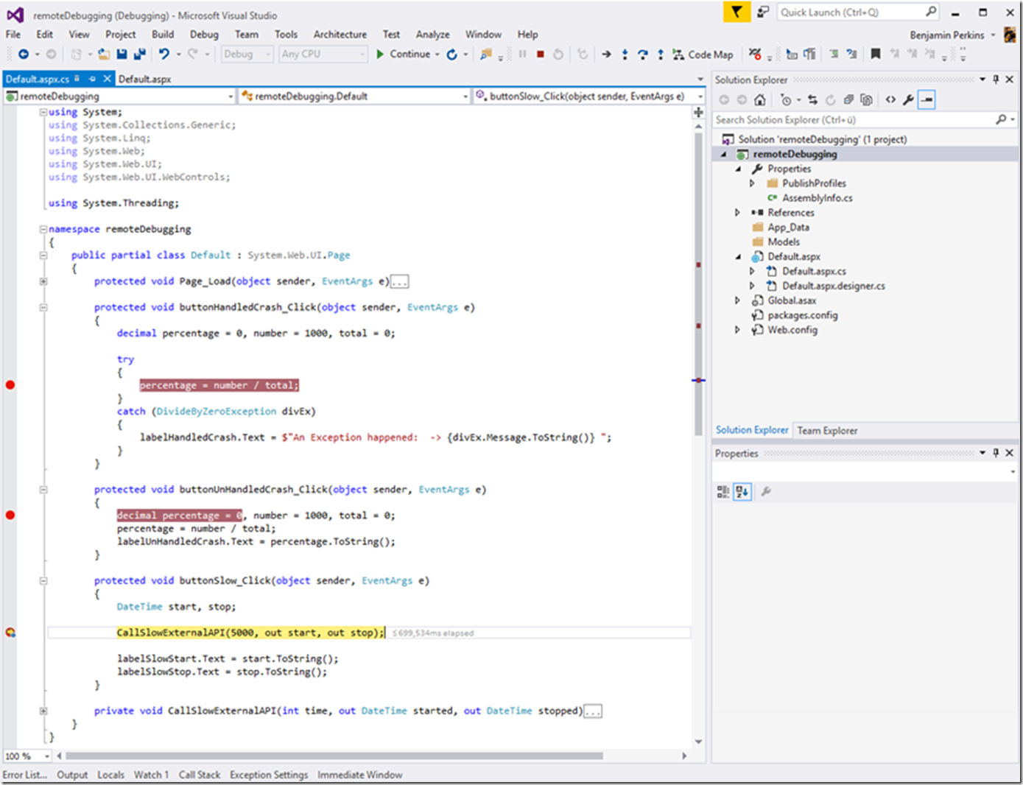The width and height of the screenshot is (1023, 785).
Task: Click the Step Into icon
Action: (x=625, y=54)
